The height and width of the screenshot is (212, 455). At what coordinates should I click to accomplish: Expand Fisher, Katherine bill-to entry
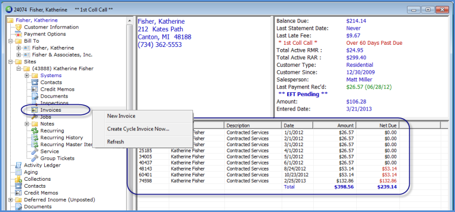pyautogui.click(x=19, y=48)
